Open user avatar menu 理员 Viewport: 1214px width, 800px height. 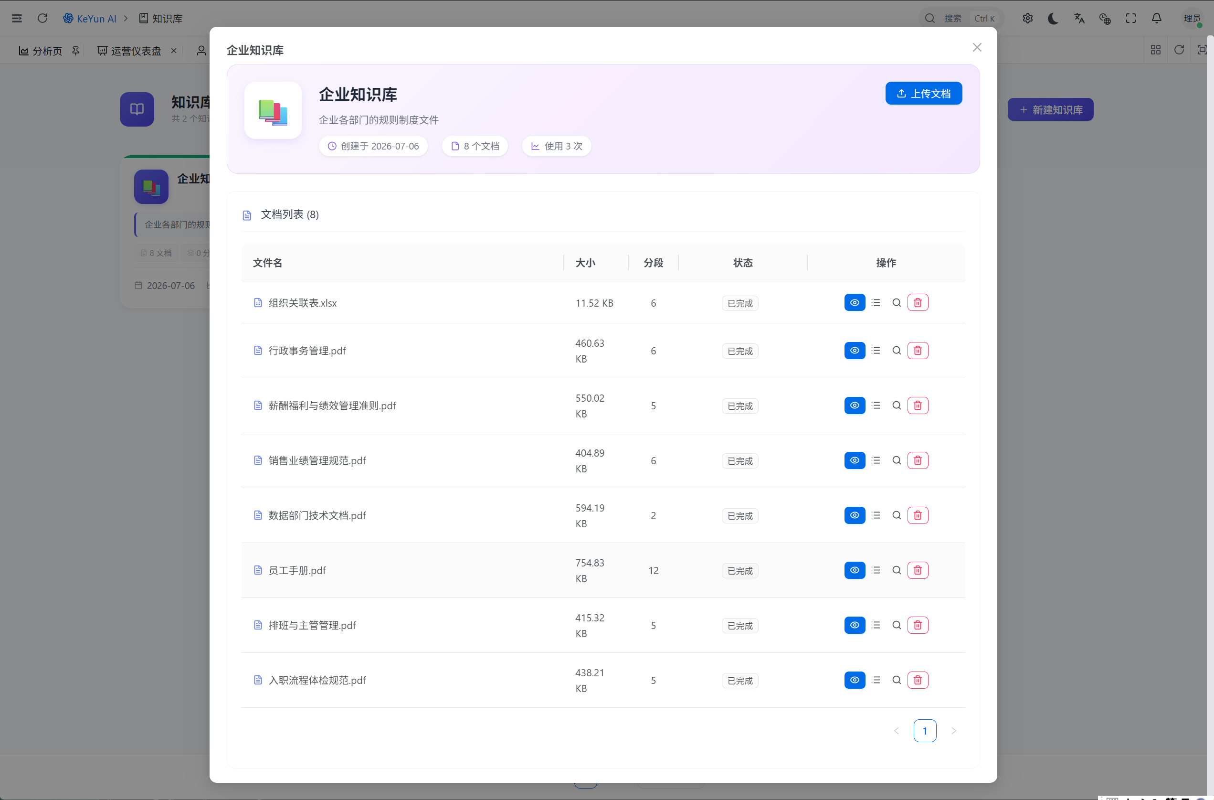1192,18
